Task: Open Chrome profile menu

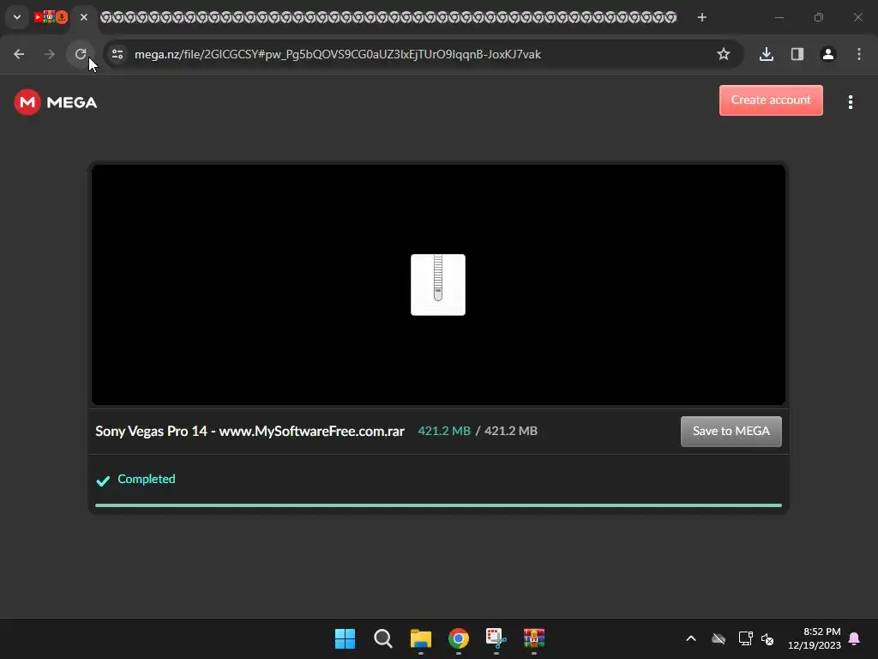Action: point(827,54)
